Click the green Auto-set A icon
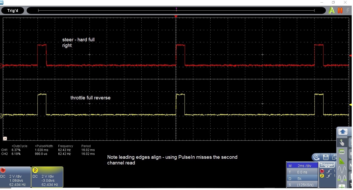Screen dimensions: 353x190 332,11
